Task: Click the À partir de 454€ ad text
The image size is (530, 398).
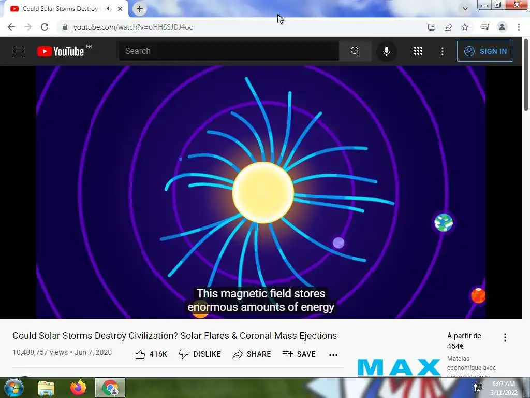Action: pos(464,341)
